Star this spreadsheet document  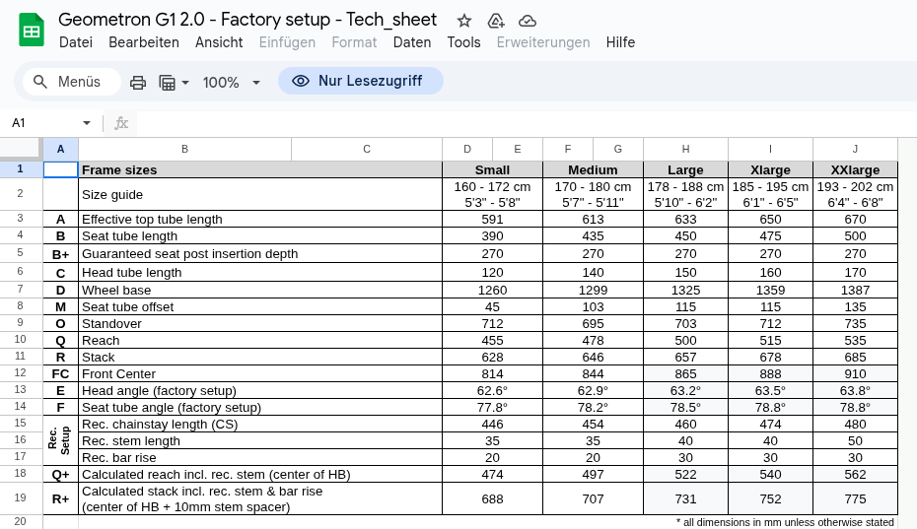(x=464, y=21)
